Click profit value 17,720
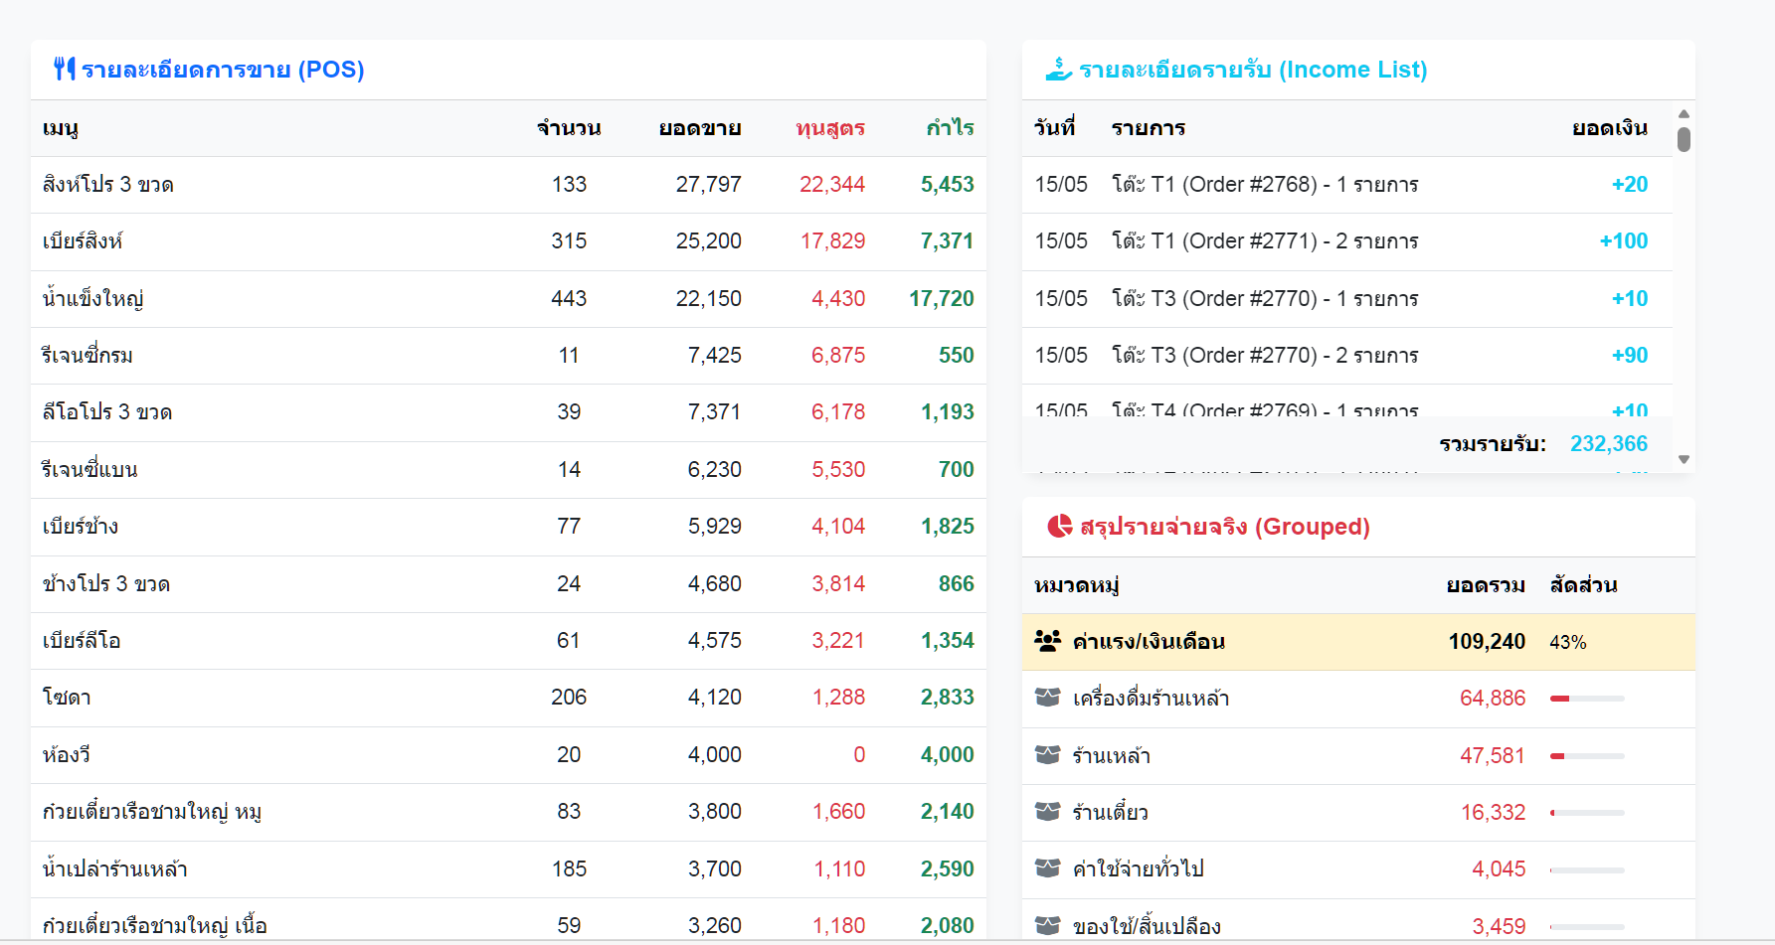This screenshot has height=945, width=1775. pyautogui.click(x=941, y=299)
